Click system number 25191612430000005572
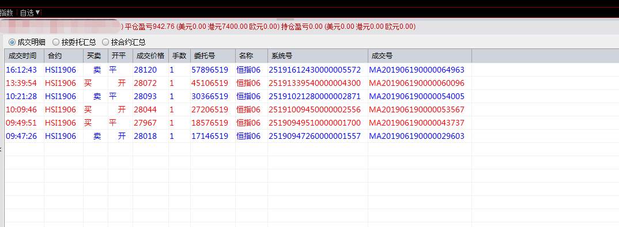Screen dimensions: 619x227 [x=315, y=70]
